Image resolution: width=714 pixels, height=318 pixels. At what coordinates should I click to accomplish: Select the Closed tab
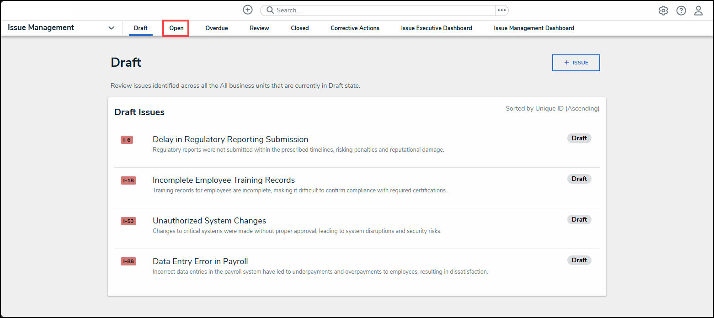300,28
